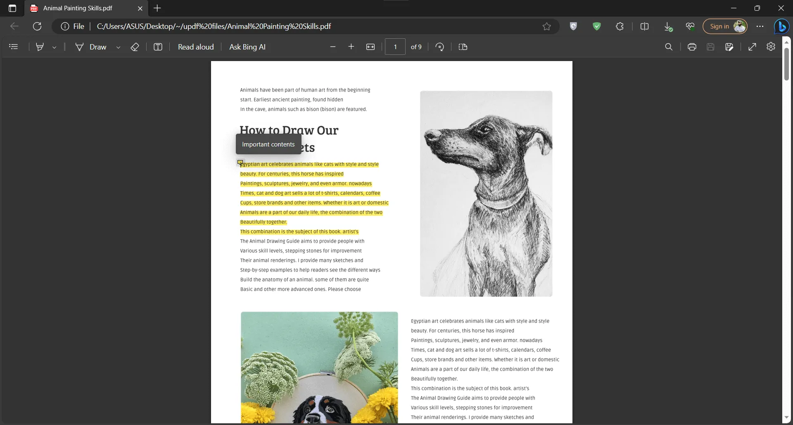
Task: Search within the PDF document
Action: [x=669, y=47]
